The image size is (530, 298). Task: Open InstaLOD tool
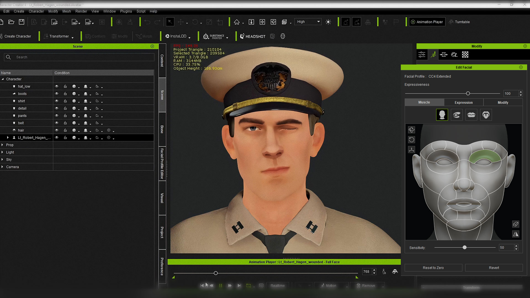pos(176,36)
